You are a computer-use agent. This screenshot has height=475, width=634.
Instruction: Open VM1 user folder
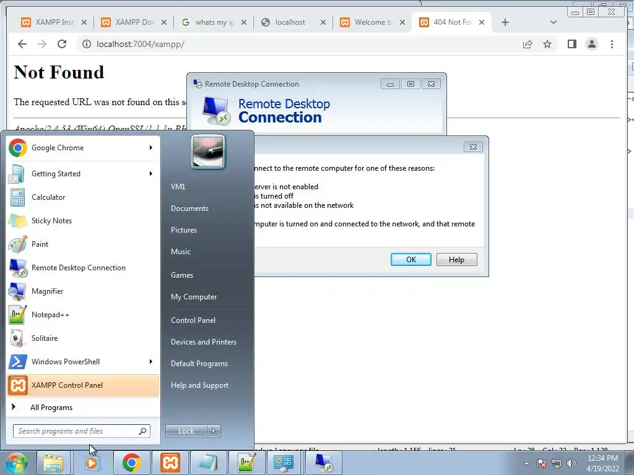pyautogui.click(x=178, y=187)
